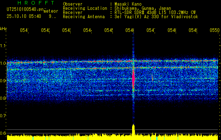Click the Receiver label
The width and height of the screenshot is (221, 140).
coord(73,13)
